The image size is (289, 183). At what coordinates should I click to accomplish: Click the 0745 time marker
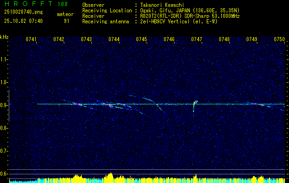point(142,39)
